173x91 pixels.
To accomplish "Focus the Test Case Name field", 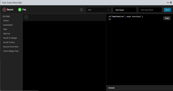I will tap(150, 10).
